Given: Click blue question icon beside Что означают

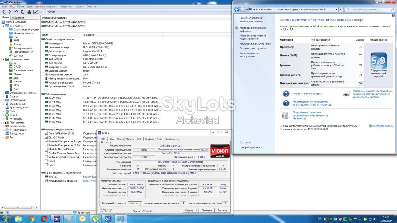Looking at the screenshot, I should pyautogui.click(x=286, y=94).
